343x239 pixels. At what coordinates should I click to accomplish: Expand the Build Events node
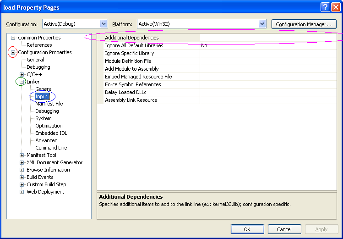tap(22, 177)
